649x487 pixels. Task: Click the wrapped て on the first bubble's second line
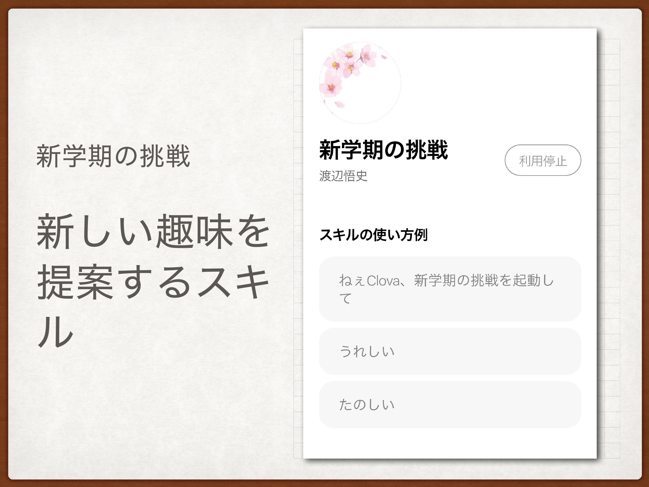[345, 298]
